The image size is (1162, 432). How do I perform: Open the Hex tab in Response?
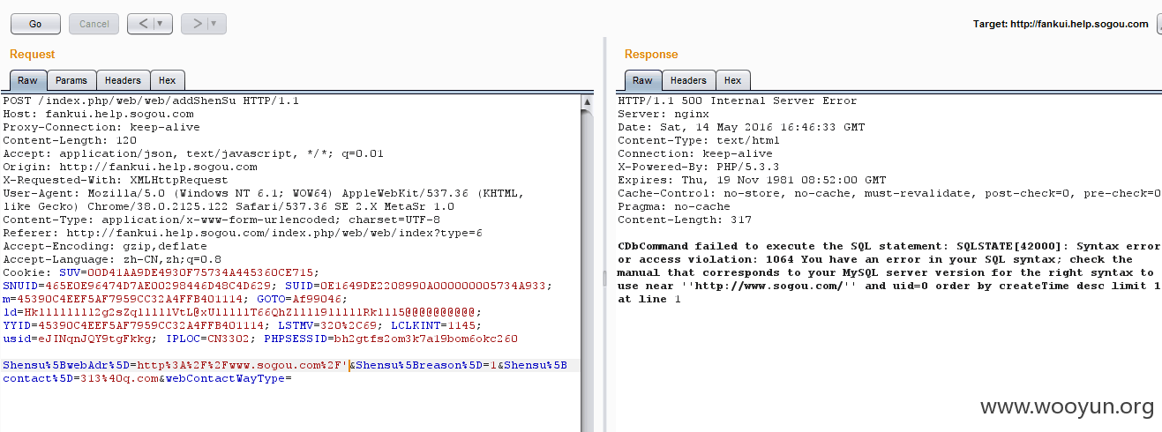point(732,80)
